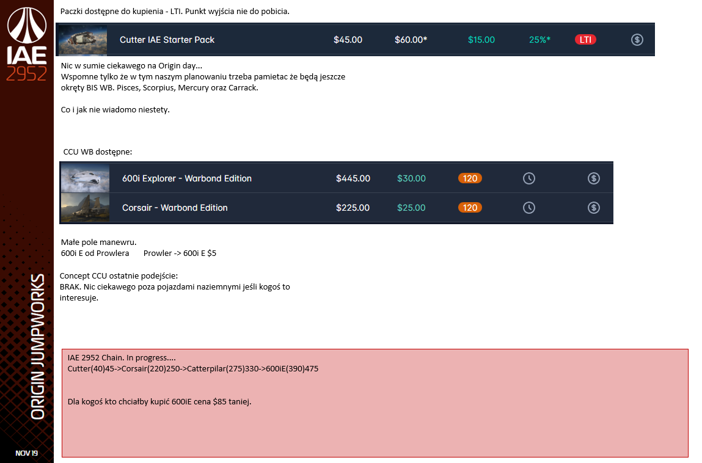This screenshot has width=702, height=463.
Task: Click 'Co i jak nie wiadomo niestety.' line
Action: pyautogui.click(x=115, y=110)
